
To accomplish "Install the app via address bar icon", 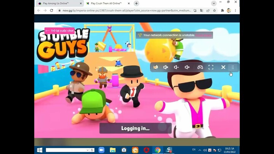I will [195, 11].
